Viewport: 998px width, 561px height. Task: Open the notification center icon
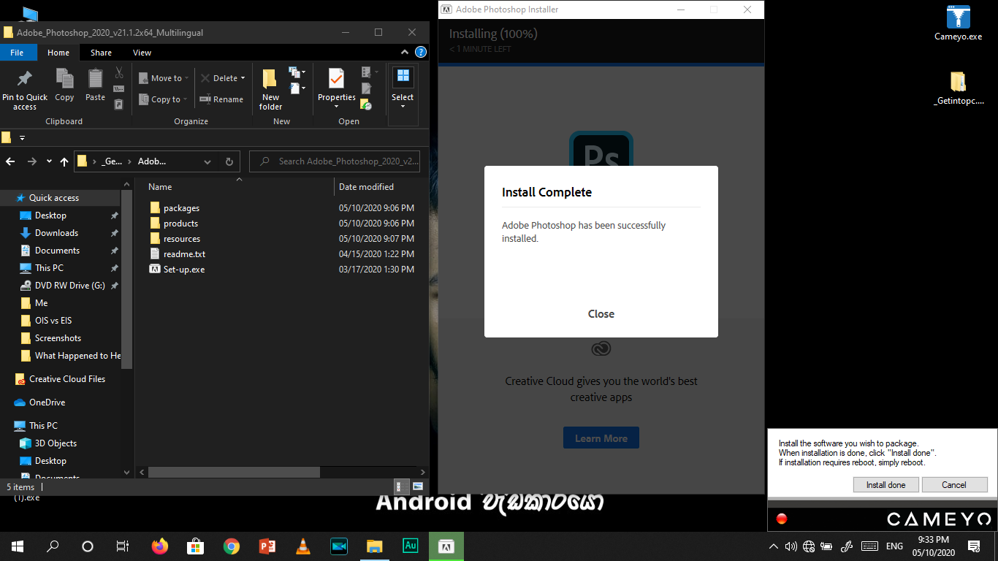point(973,546)
